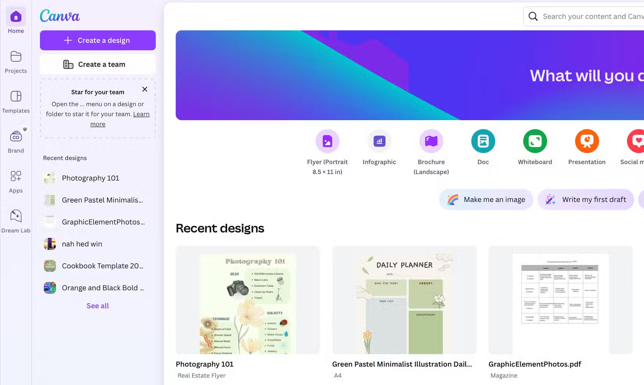644x385 pixels.
Task: Switch to the Templates section
Action: click(x=16, y=101)
